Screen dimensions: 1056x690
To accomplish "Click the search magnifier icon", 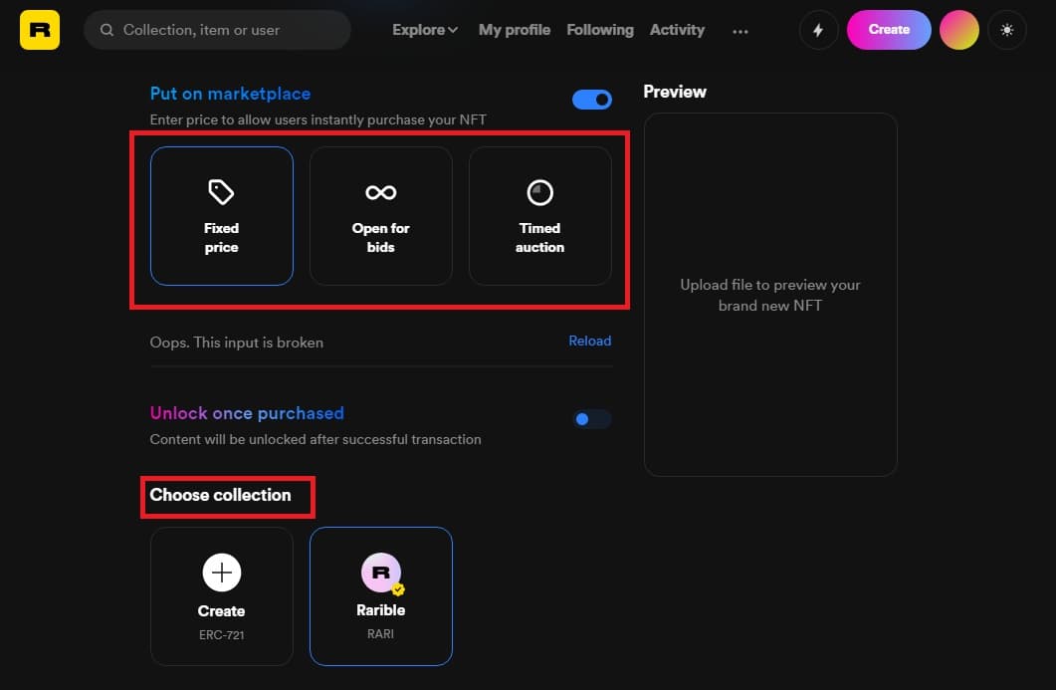I will [106, 30].
